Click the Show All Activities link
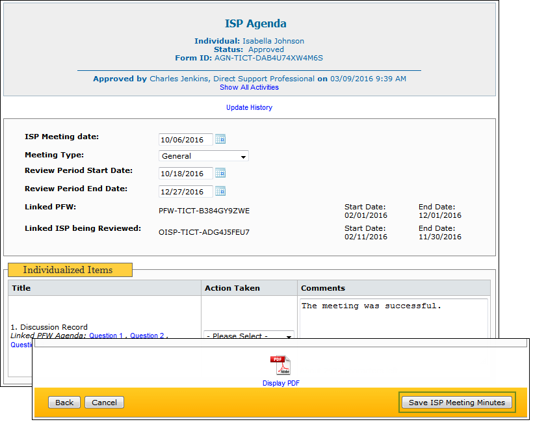Image resolution: width=533 pixels, height=424 pixels. coord(249,87)
